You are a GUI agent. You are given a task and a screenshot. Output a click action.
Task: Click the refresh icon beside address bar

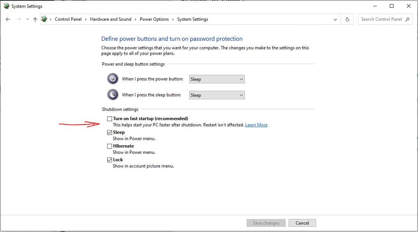[x=347, y=20]
